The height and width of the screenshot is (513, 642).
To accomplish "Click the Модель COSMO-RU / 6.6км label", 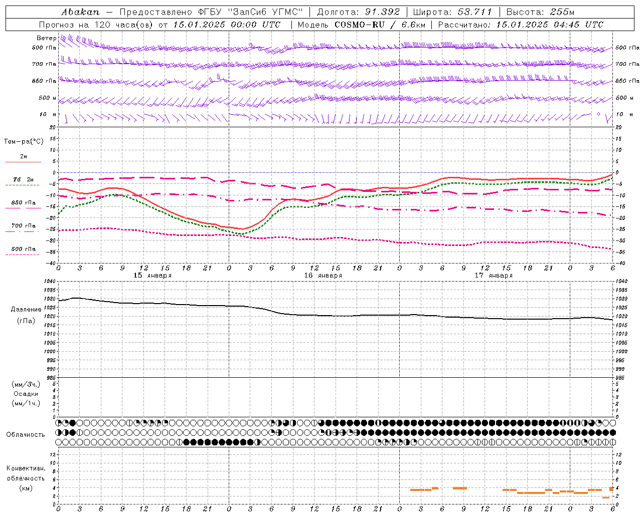I will [361, 25].
